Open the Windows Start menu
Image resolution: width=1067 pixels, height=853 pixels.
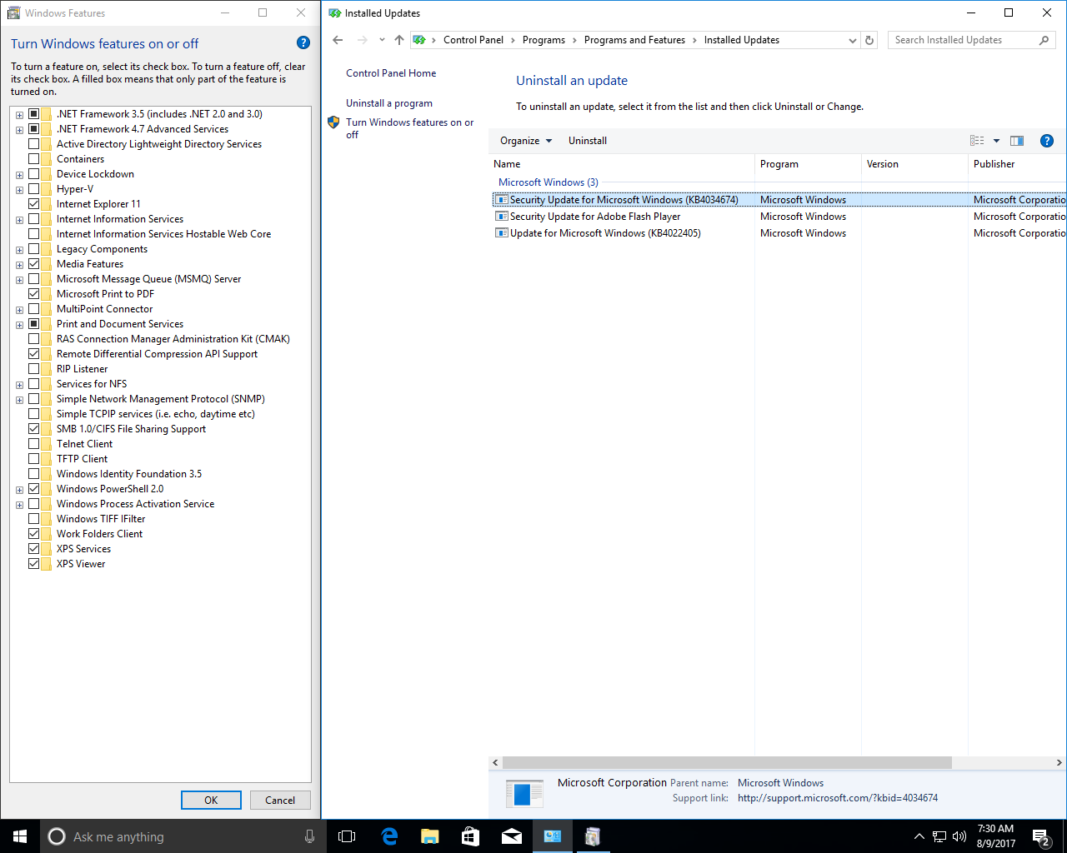[20, 836]
